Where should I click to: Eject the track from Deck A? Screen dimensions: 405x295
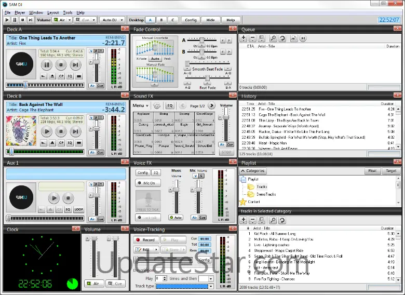click(x=52, y=76)
